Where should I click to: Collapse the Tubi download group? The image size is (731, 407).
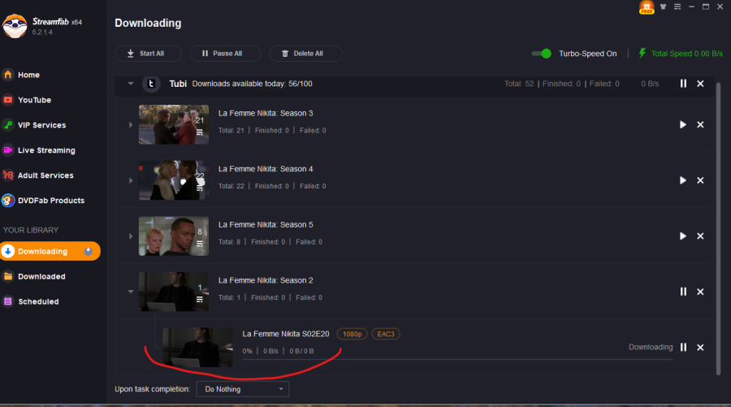point(131,84)
